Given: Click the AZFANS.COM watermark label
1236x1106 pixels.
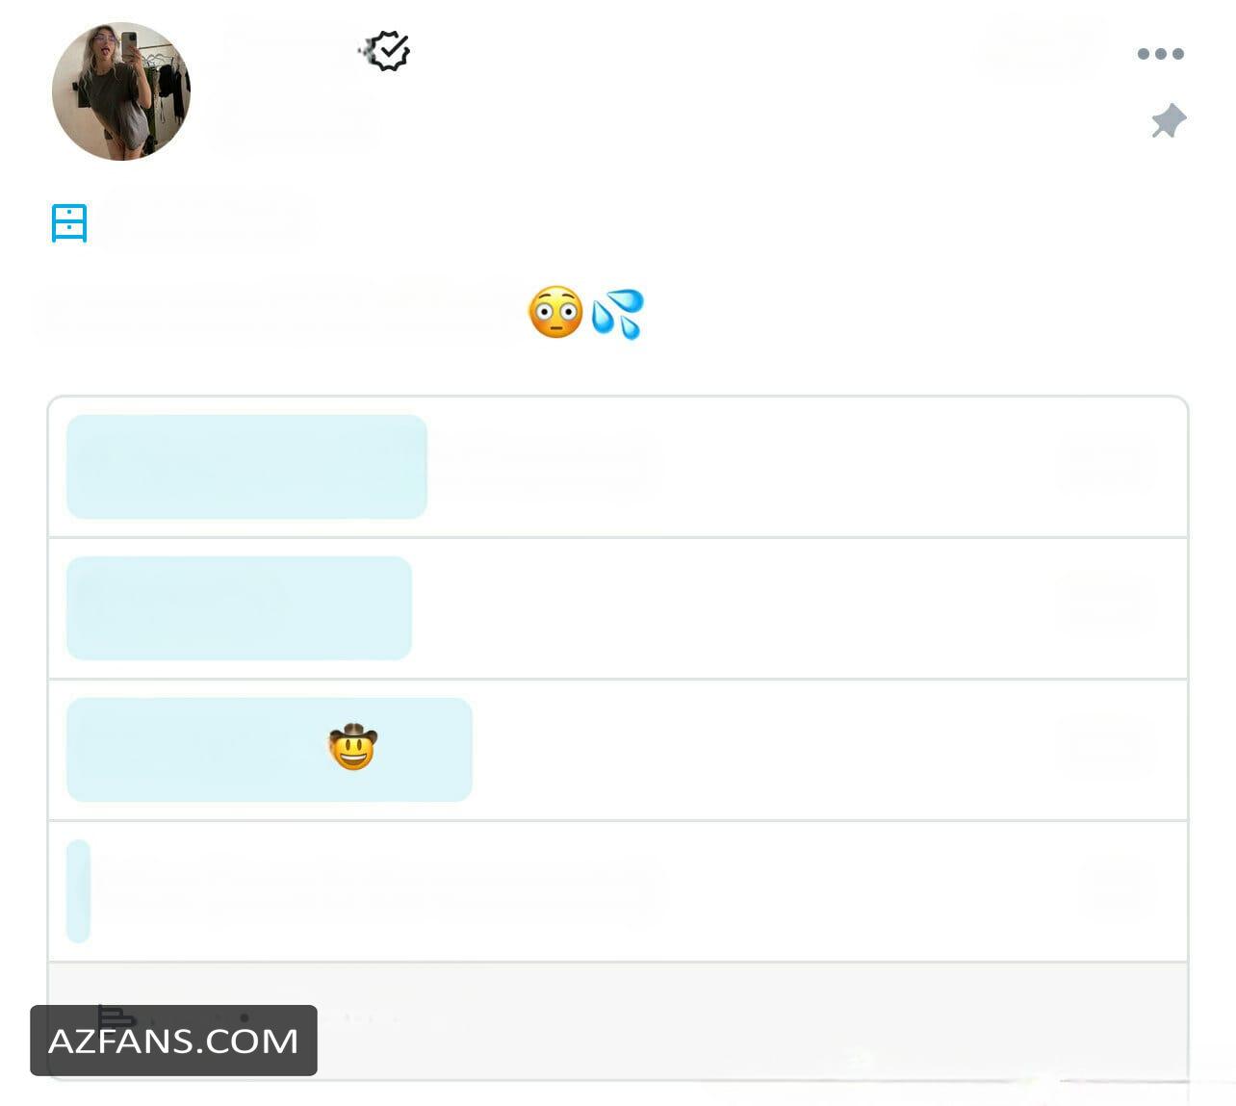Looking at the screenshot, I should coord(173,1041).
